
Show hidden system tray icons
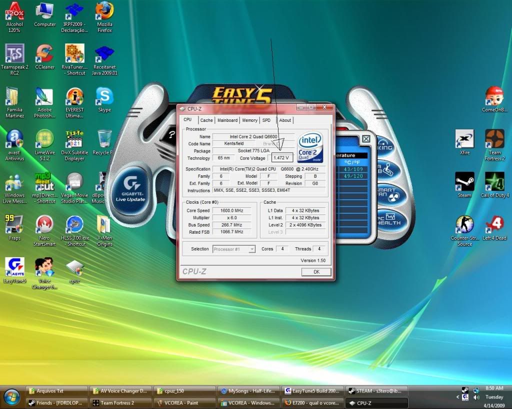457,397
